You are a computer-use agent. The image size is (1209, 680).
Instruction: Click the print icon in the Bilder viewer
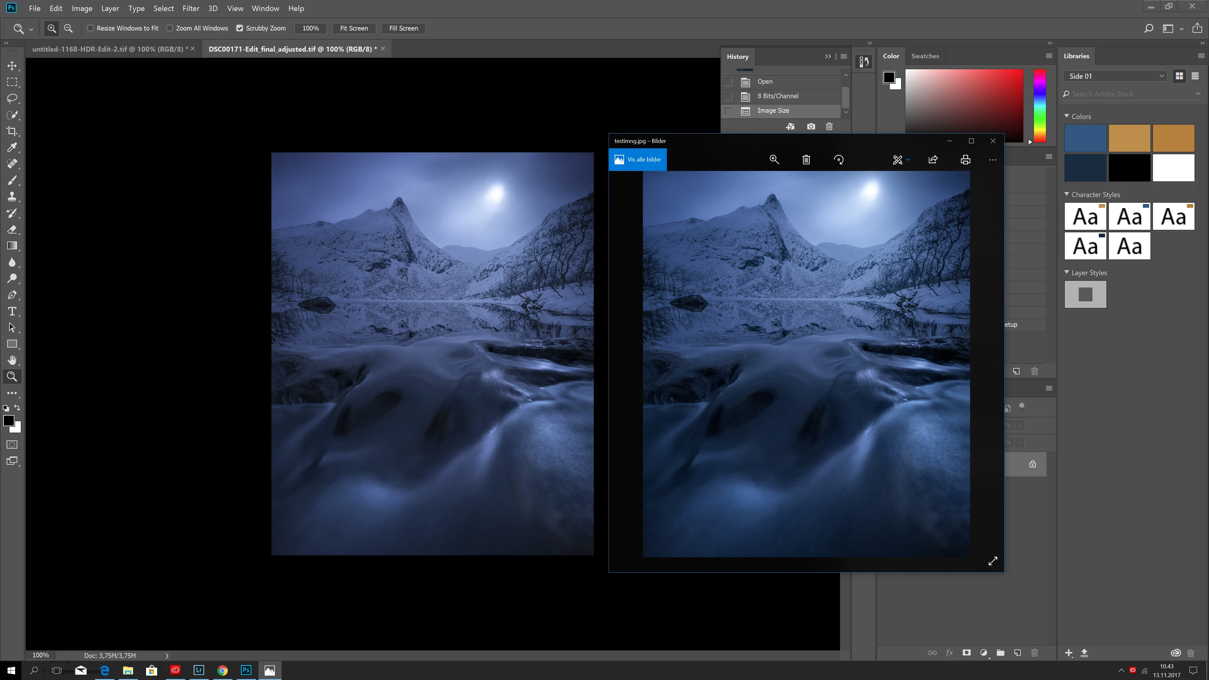click(965, 160)
